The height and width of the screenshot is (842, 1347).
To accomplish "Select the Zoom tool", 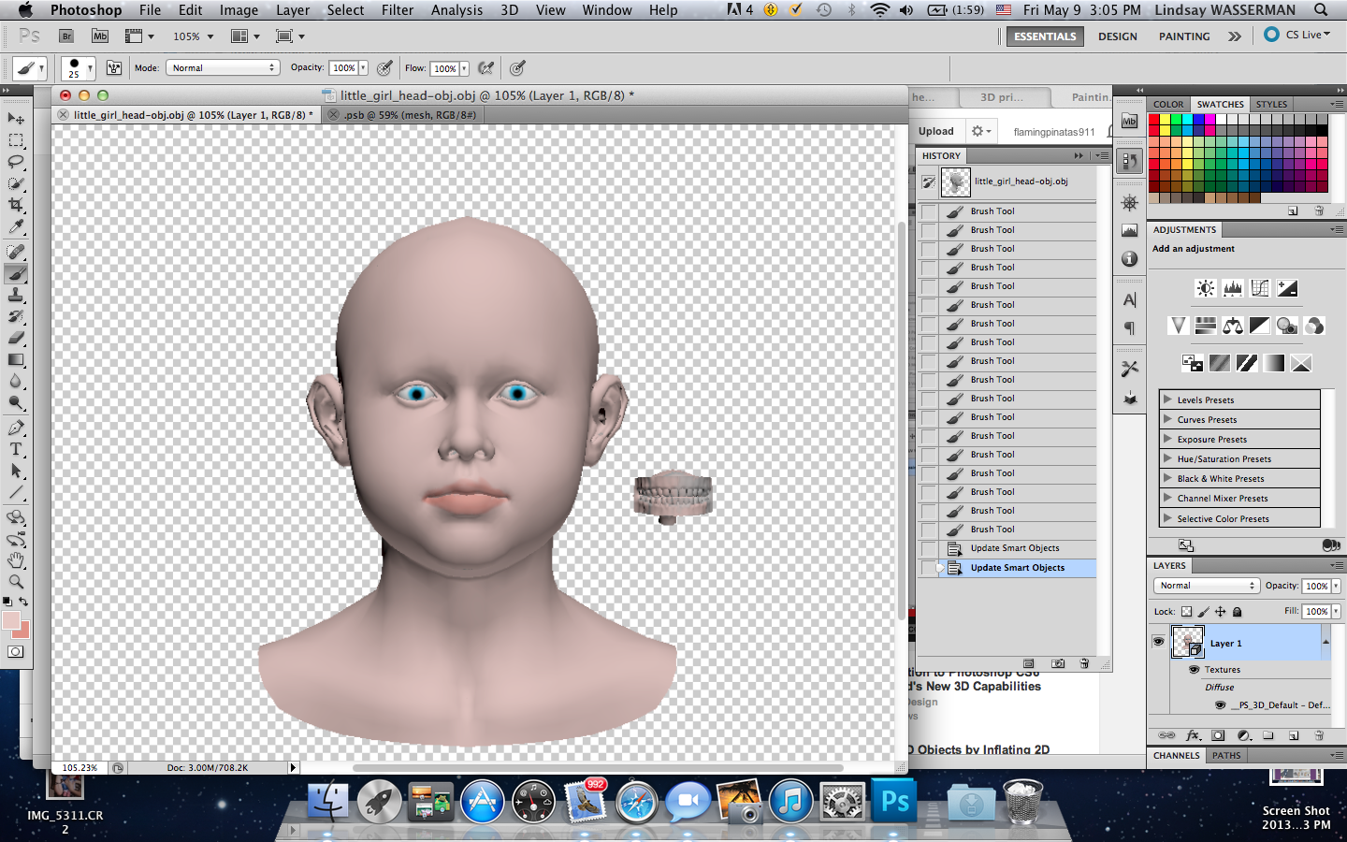I will pyautogui.click(x=16, y=582).
